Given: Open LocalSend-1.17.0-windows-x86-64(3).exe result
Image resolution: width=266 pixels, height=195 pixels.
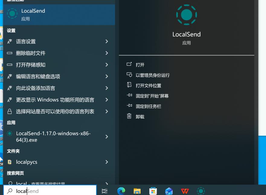Looking at the screenshot, I should click(x=59, y=137).
